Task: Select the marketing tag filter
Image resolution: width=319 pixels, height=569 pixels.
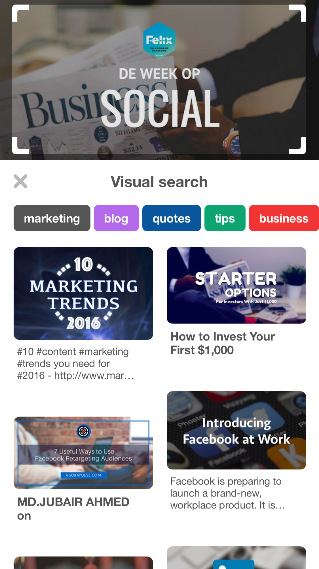Action: pos(52,218)
